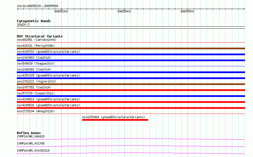This screenshot has width=253, height=157.
Task: Select the nsv509639 (Teague2010) variant label
Action: pyautogui.click(x=36, y=63)
